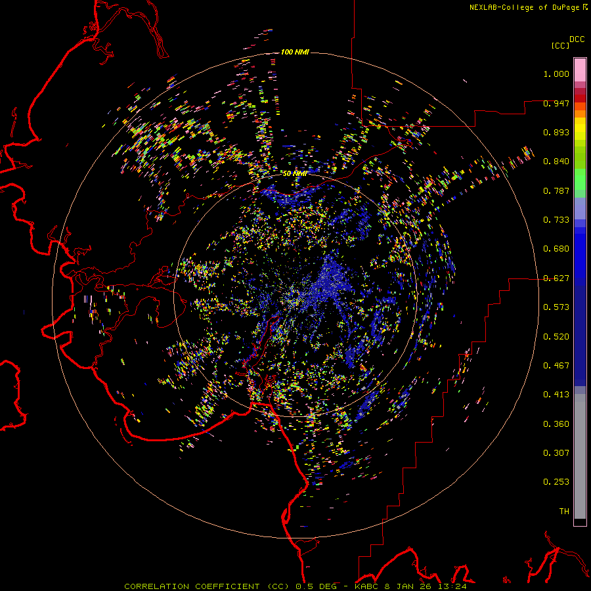Select the 0.520 scale value
The width and height of the screenshot is (591, 591).
pos(556,337)
